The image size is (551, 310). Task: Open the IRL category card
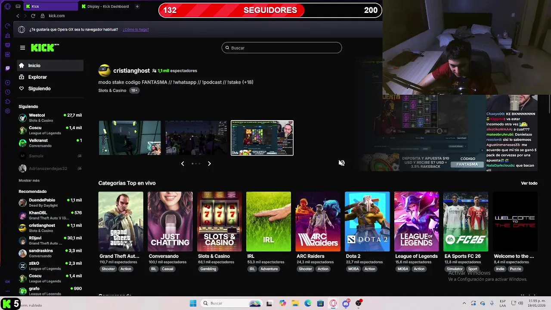(x=269, y=221)
